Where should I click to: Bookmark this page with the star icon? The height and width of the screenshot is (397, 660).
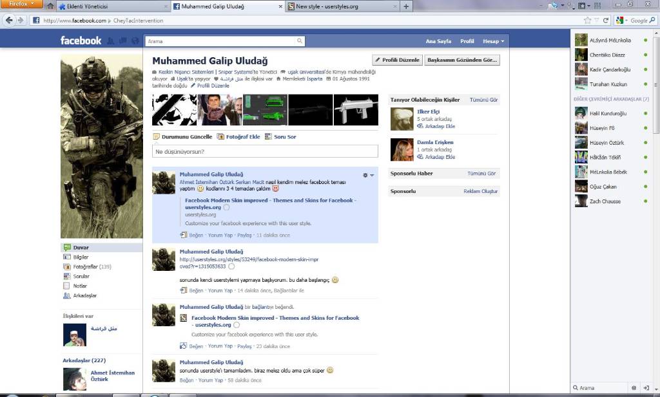tap(588, 20)
